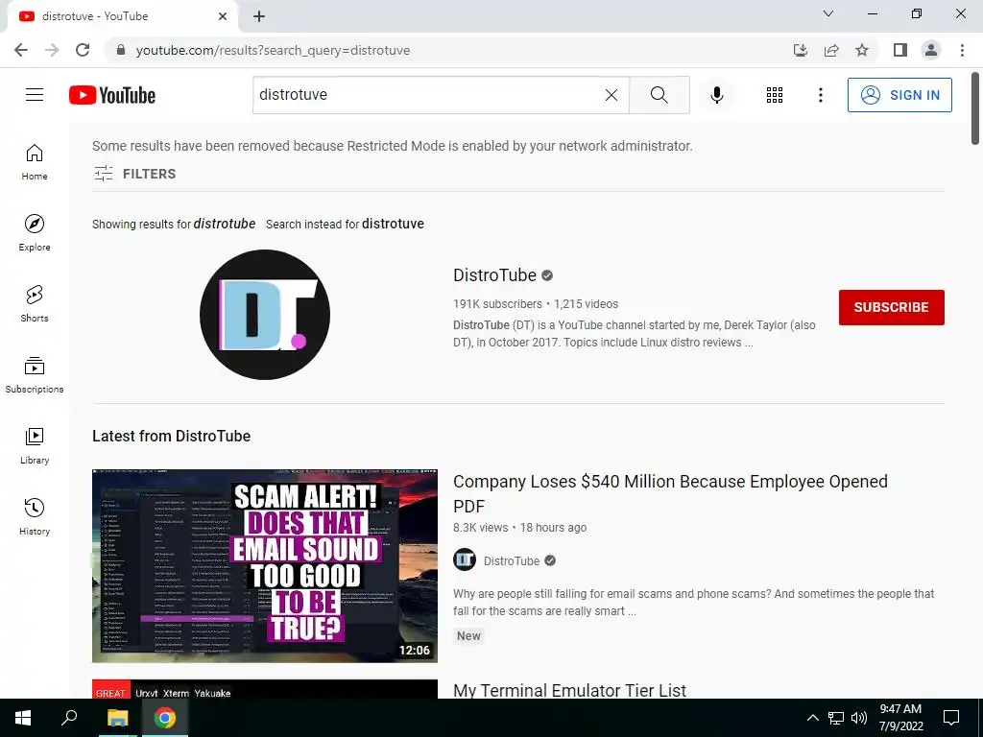Image resolution: width=983 pixels, height=737 pixels.
Task: Go to Home in the sidebar
Action: click(35, 161)
